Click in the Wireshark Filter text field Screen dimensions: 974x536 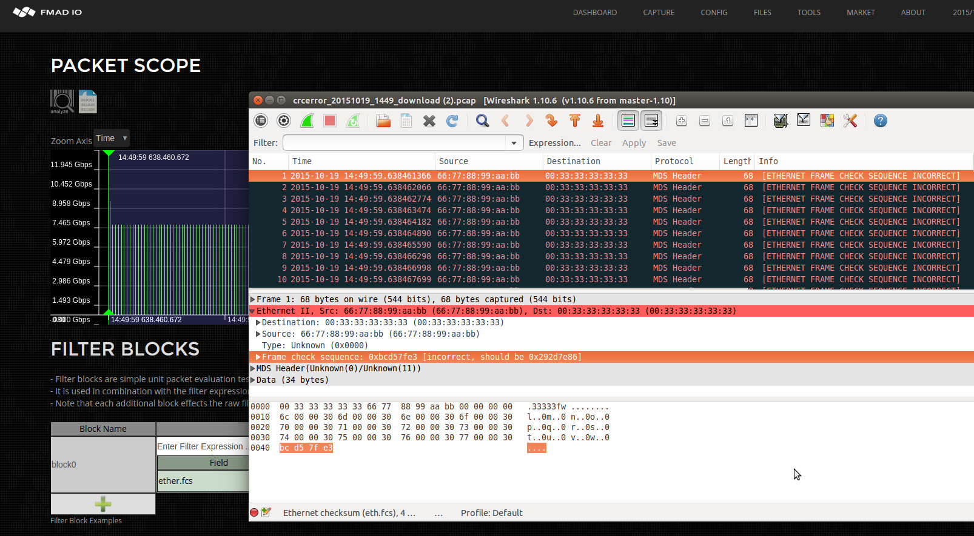pos(394,143)
